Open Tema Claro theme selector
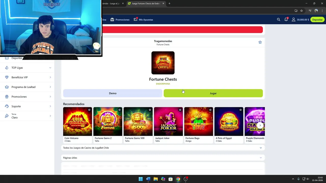Screen dimensions: 326x183 [27, 116]
